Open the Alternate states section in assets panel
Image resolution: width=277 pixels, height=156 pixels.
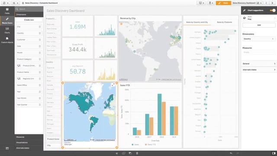tap(29, 148)
